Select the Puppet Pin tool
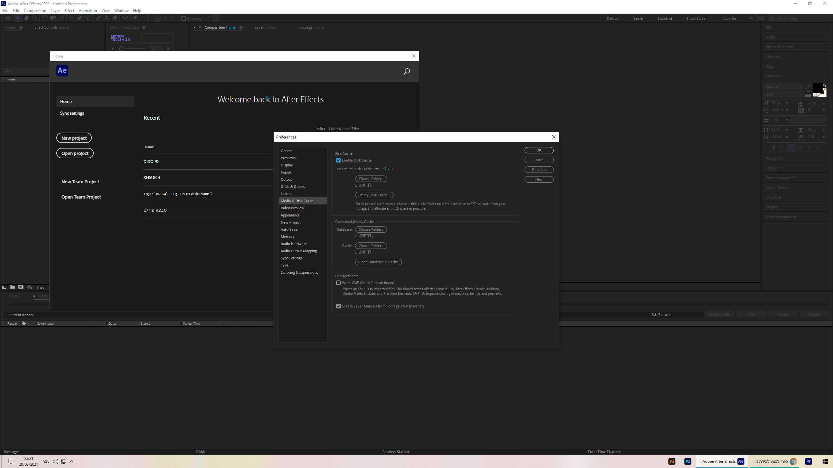 pyautogui.click(x=135, y=18)
